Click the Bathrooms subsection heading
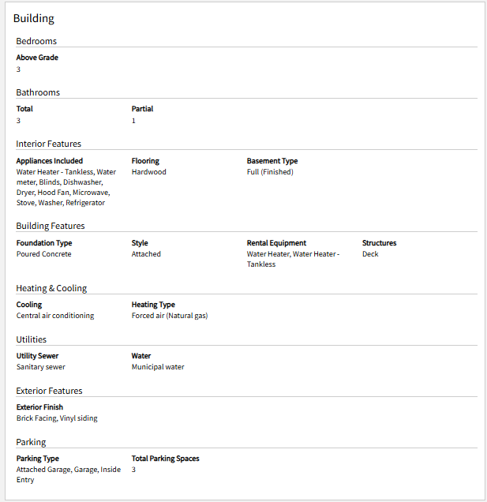Viewport: 487px width, 502px height. (x=38, y=92)
